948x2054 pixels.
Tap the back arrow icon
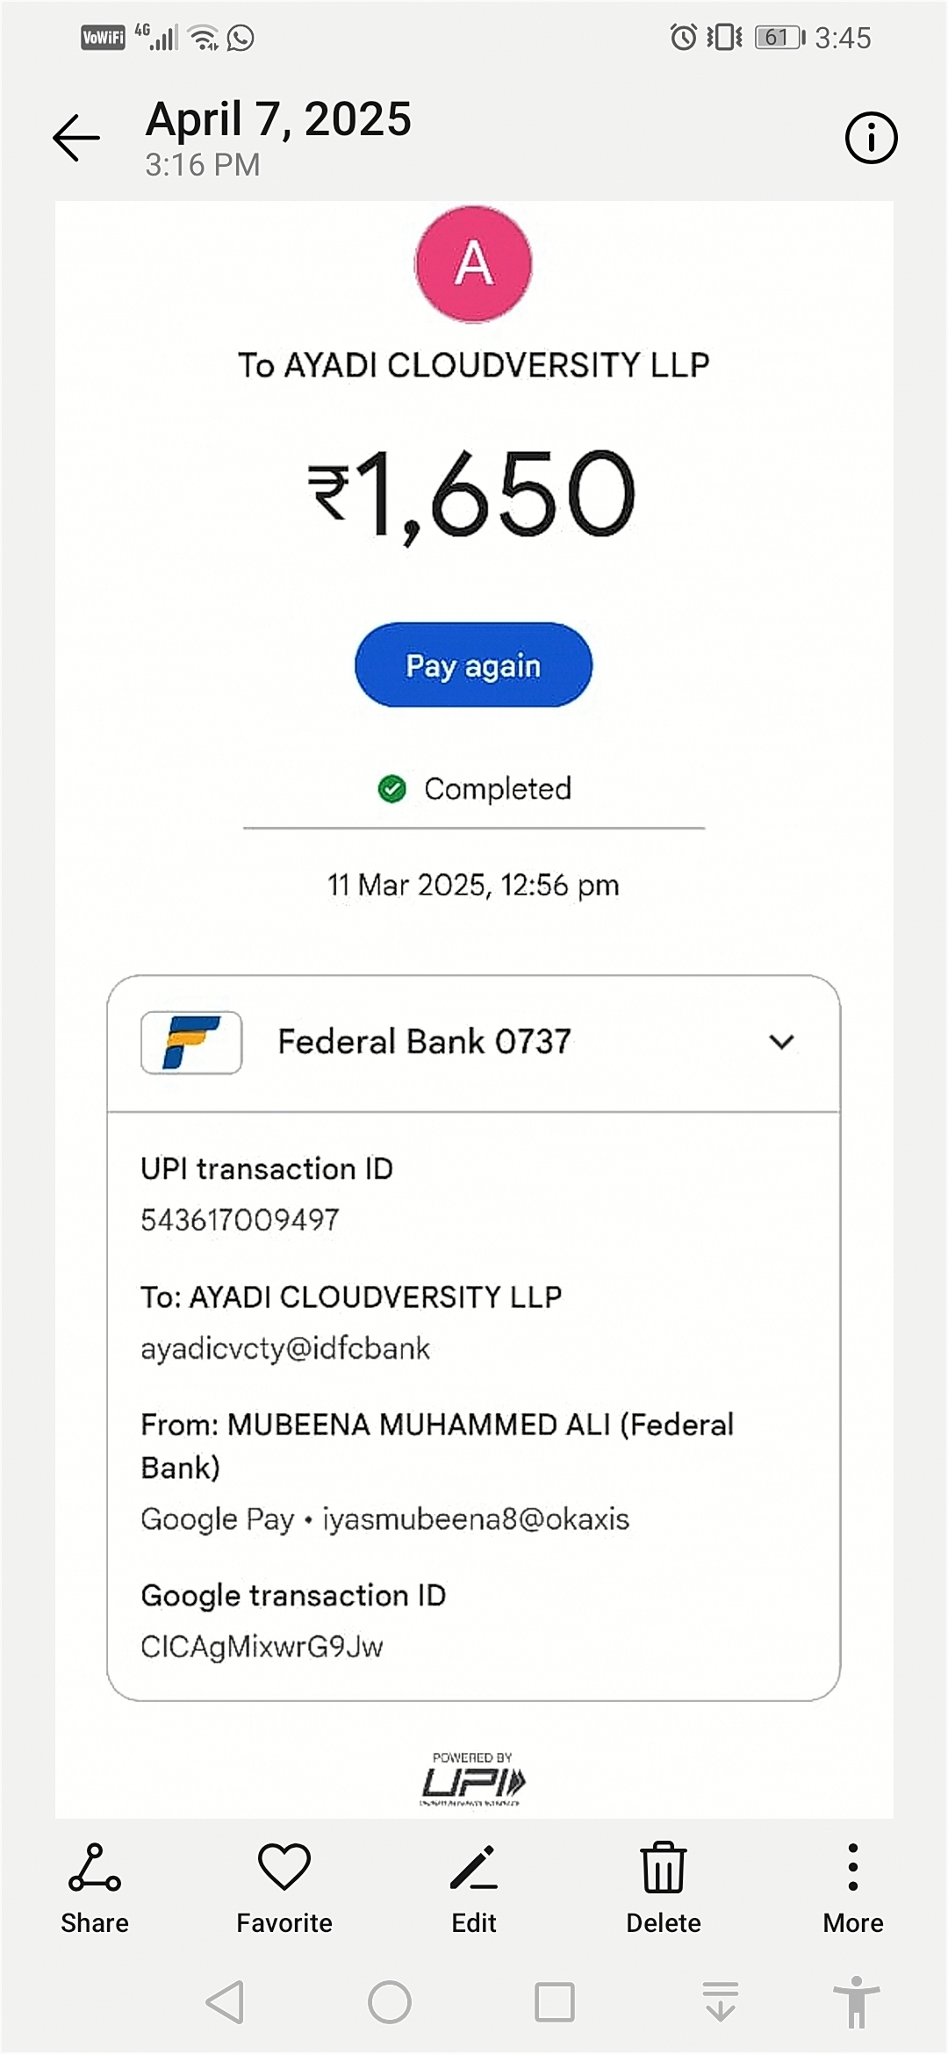click(76, 138)
